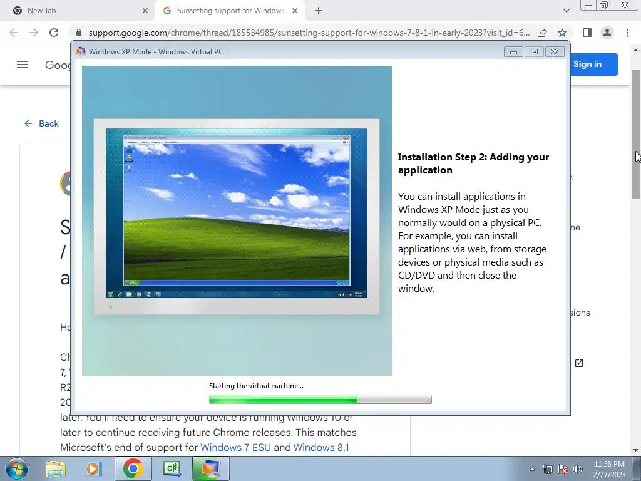Screen dimensions: 641x481
Task: Switch to Chrome in the taskbar
Action: pyautogui.click(x=133, y=468)
